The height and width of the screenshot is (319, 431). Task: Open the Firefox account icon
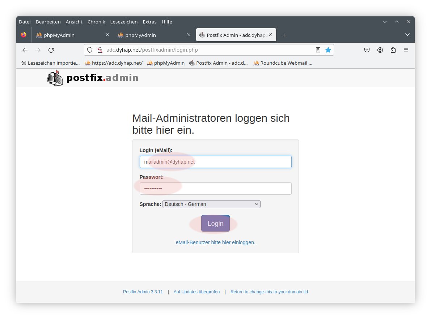click(x=380, y=50)
